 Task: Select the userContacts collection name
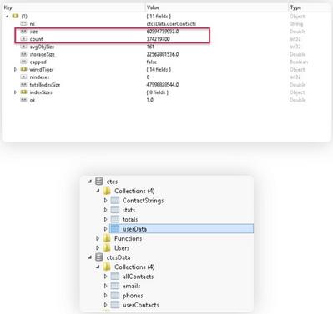[x=140, y=305]
